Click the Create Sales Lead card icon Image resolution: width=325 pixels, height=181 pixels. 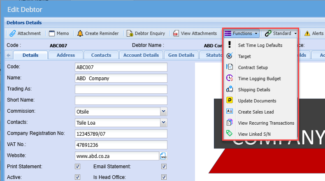[230, 111]
